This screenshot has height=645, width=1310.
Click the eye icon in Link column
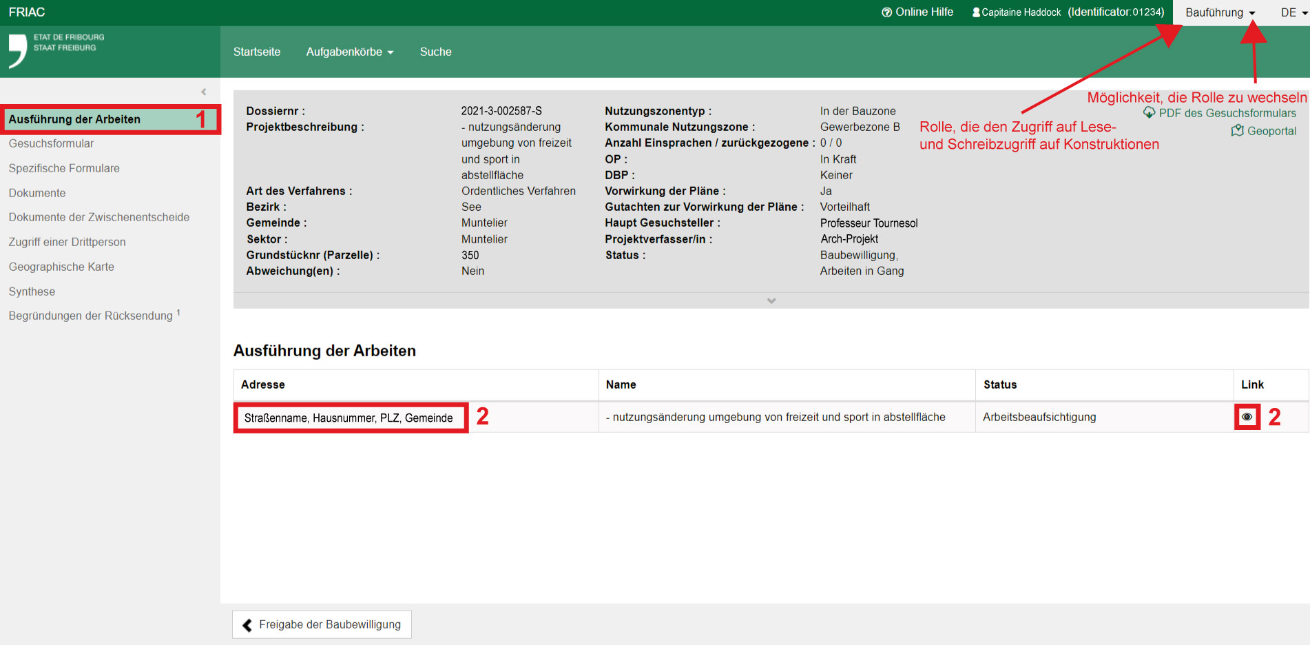1247,417
